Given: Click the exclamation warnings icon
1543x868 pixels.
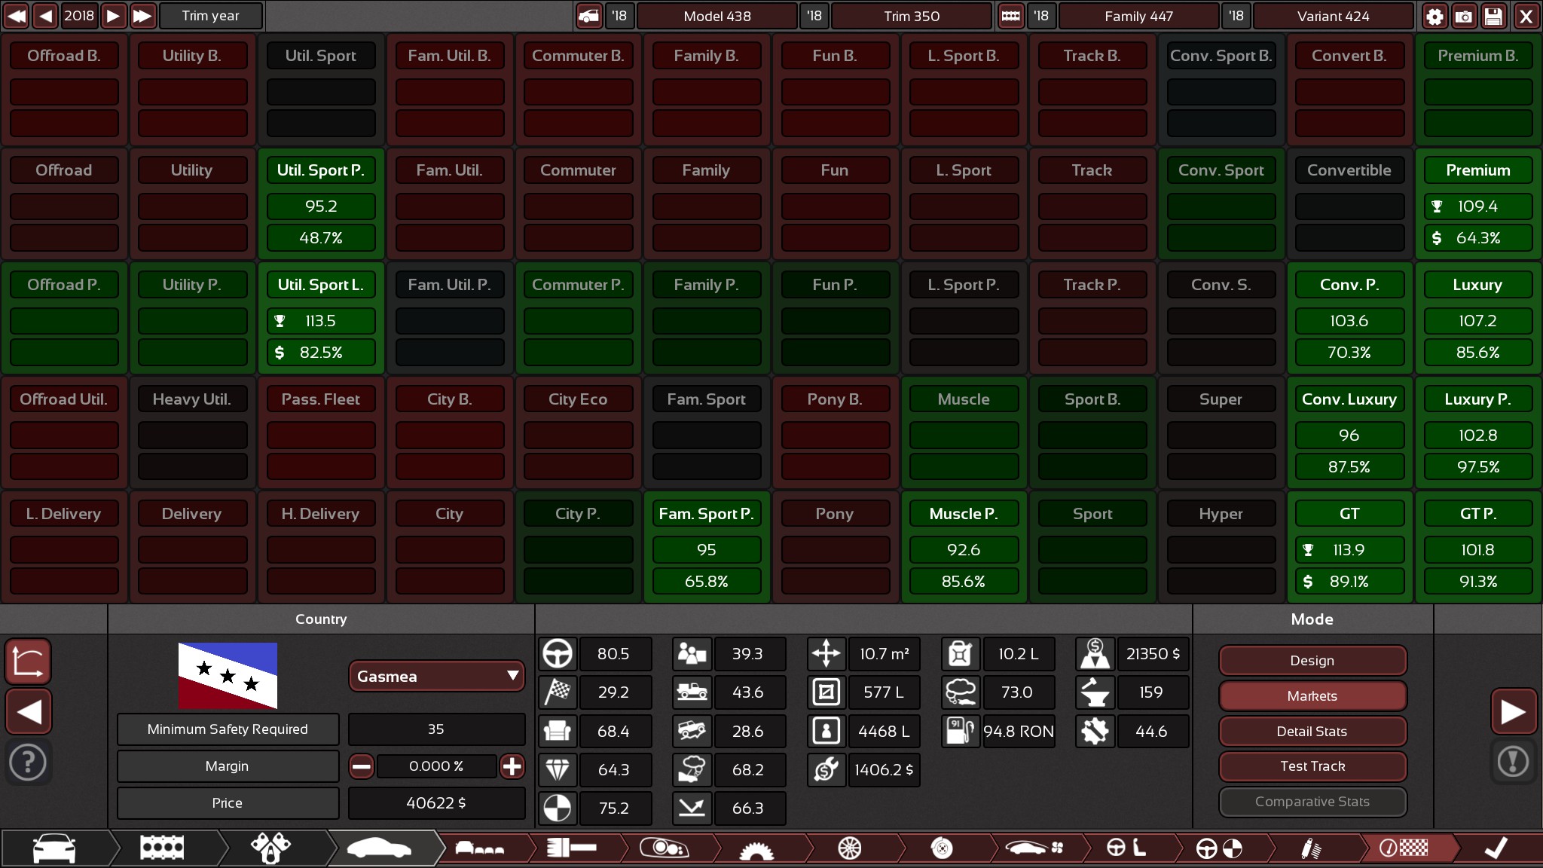Looking at the screenshot, I should click(x=1513, y=762).
